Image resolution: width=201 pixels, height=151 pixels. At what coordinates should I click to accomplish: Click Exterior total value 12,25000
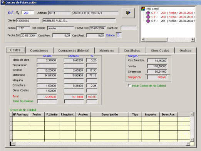(x=47, y=70)
